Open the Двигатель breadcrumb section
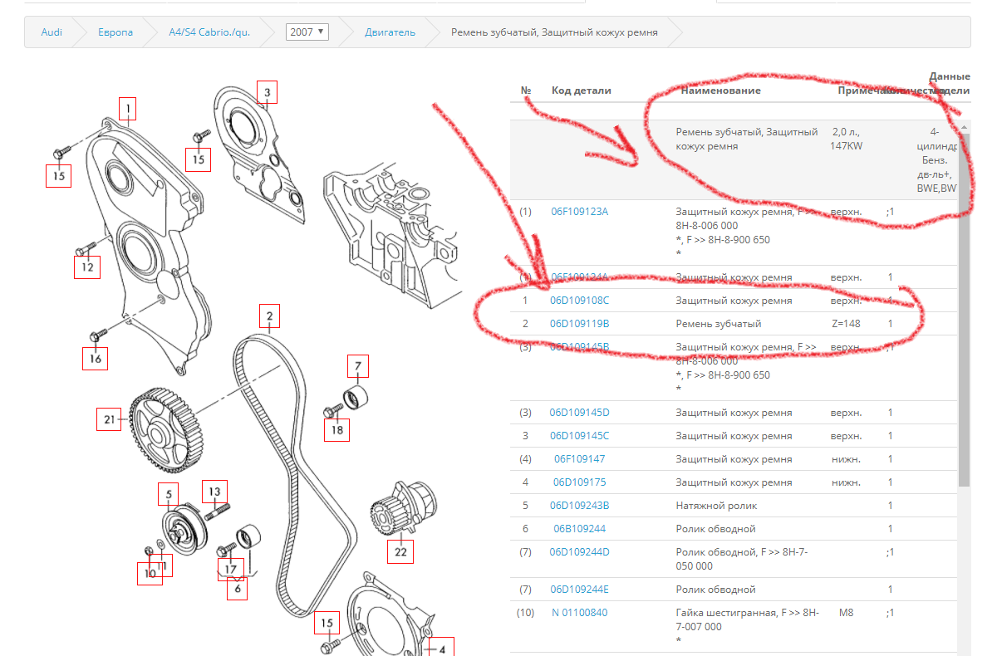 390,32
